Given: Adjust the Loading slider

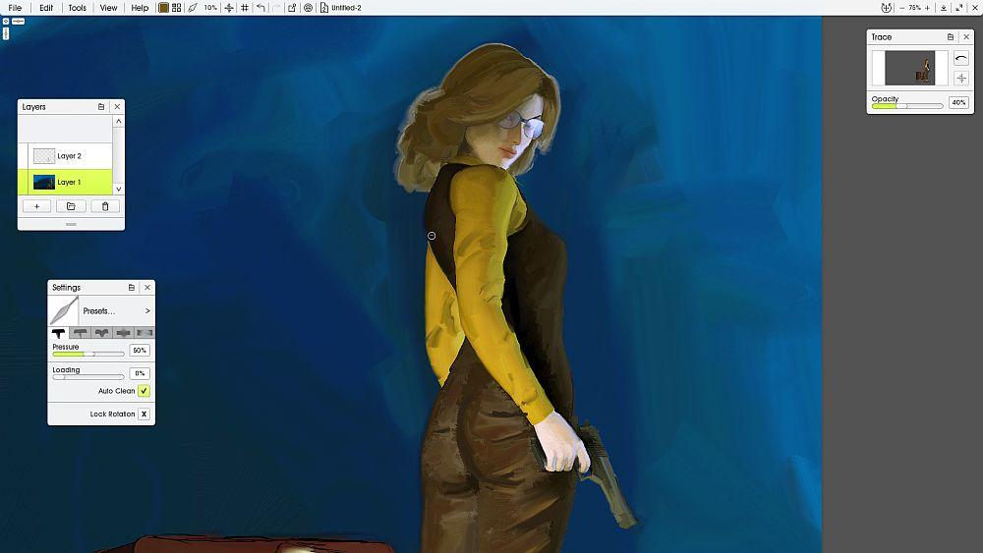Looking at the screenshot, I should (88, 377).
